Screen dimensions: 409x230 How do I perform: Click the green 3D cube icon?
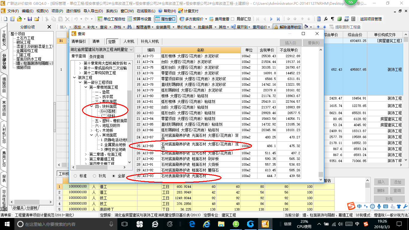coord(340,19)
